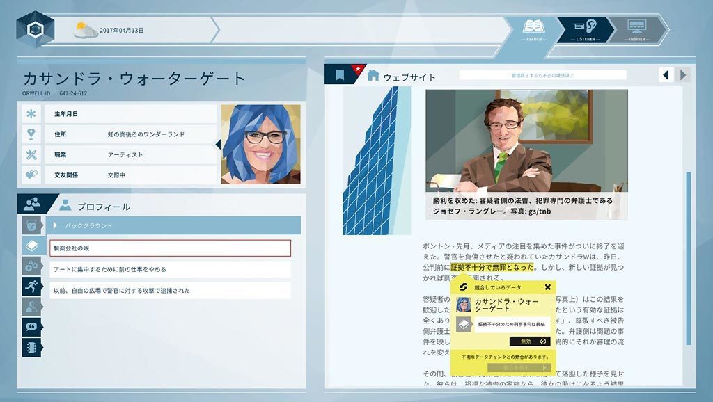Click the article scrollbar handle
The image size is (713, 402).
point(689,258)
